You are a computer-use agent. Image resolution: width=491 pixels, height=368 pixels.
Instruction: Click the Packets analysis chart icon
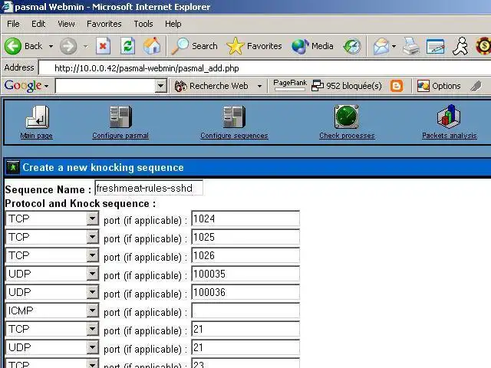pos(449,117)
